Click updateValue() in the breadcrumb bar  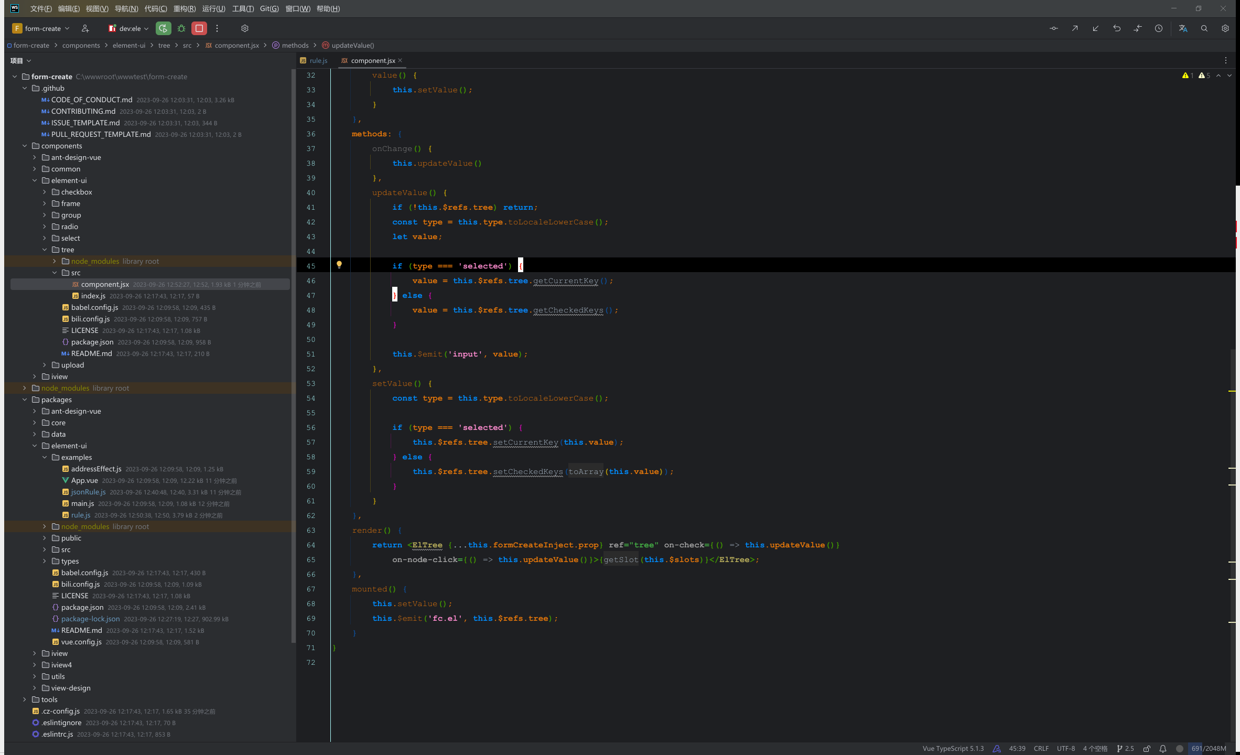coord(352,45)
